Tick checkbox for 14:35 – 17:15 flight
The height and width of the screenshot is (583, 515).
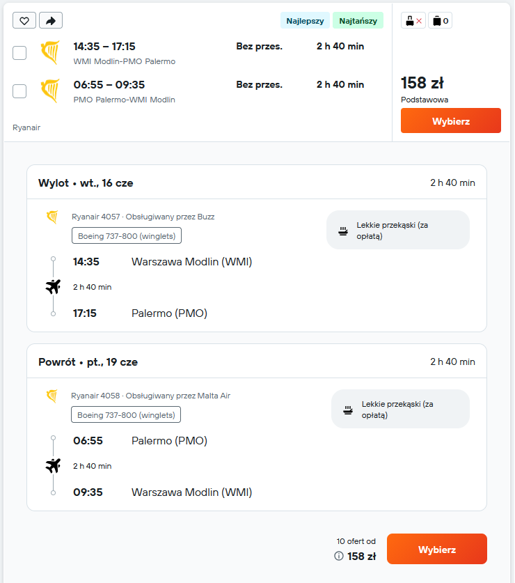[x=19, y=53]
